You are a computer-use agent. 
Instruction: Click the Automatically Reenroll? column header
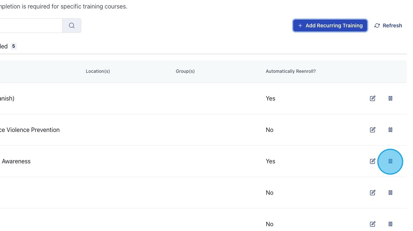pyautogui.click(x=291, y=71)
